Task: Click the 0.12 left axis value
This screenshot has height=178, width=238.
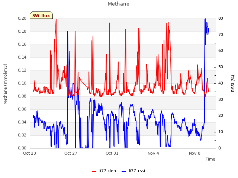Action: (x=22, y=70)
